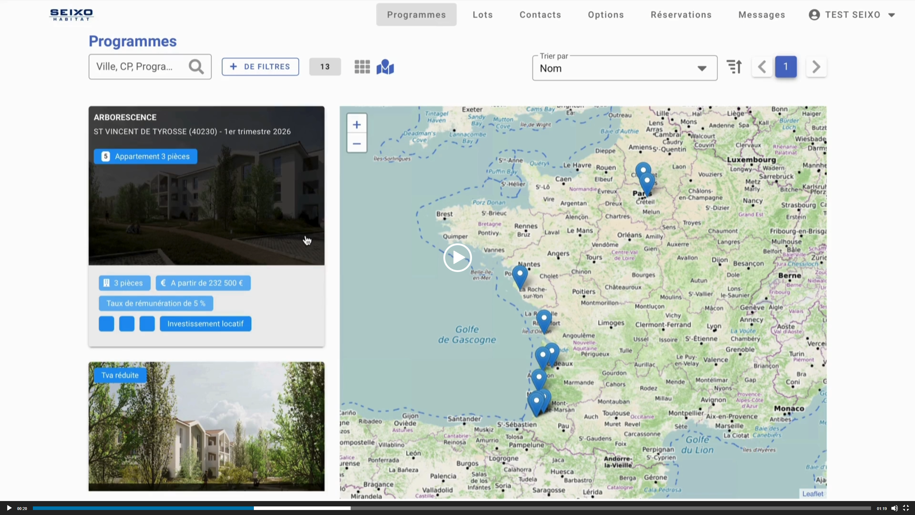
Task: Toggle sort order direction icon
Action: click(x=734, y=67)
